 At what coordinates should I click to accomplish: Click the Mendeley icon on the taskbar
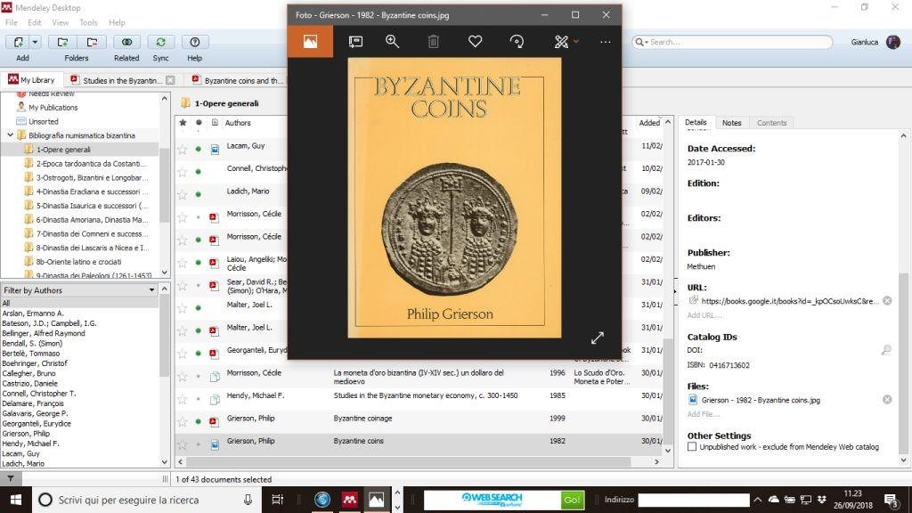click(x=349, y=500)
